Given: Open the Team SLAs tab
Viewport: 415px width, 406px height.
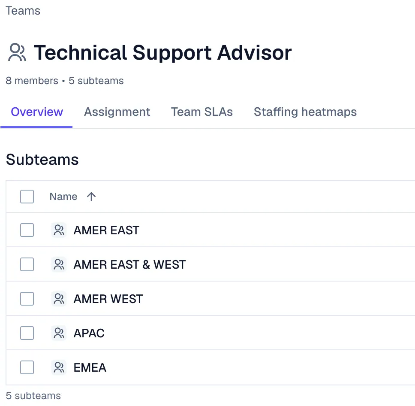Looking at the screenshot, I should point(202,112).
